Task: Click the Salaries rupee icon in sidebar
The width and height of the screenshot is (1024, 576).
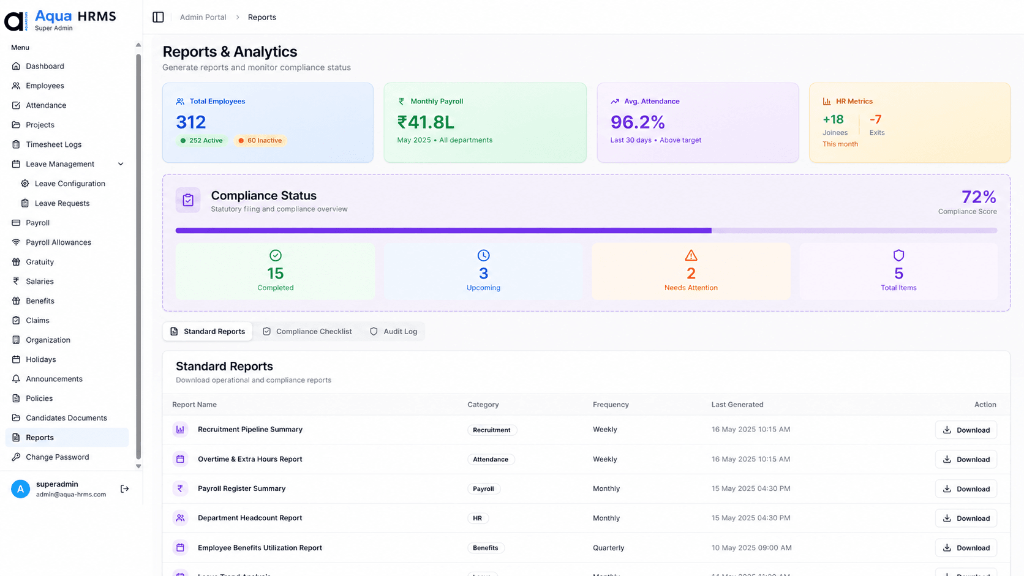Action: coord(16,282)
